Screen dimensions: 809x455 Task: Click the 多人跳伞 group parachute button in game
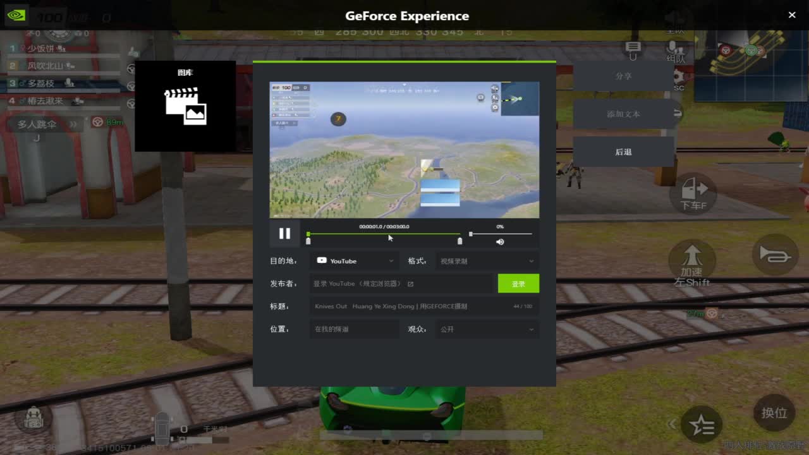(46, 124)
